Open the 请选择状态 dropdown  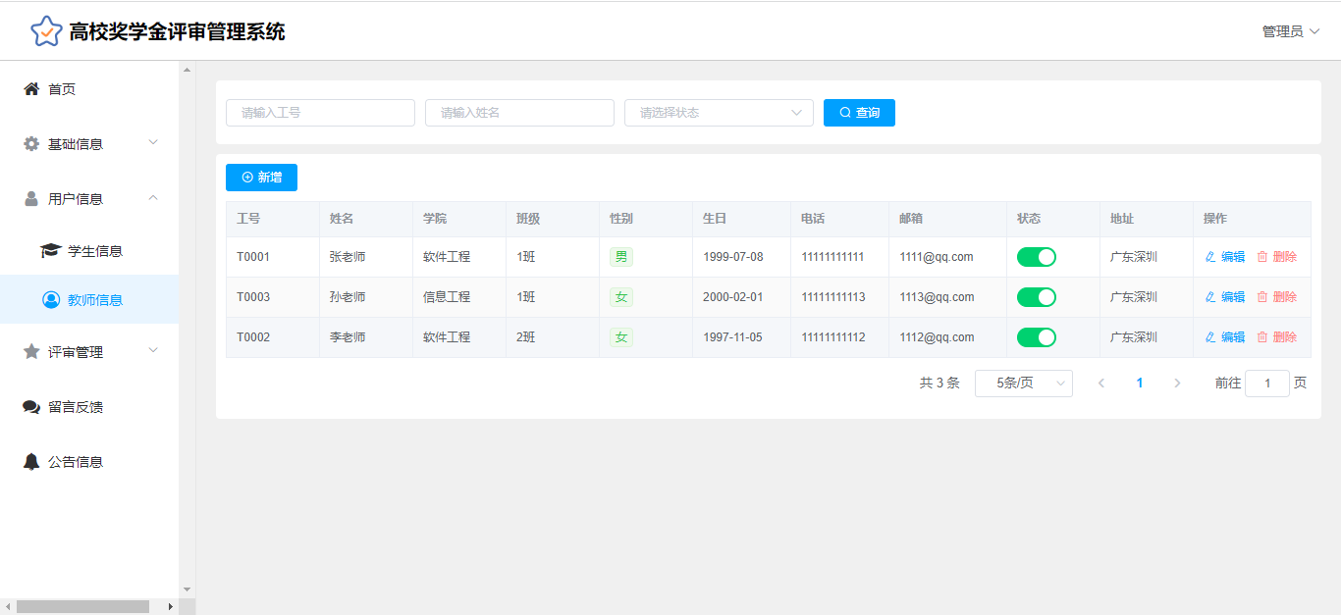pyautogui.click(x=719, y=113)
